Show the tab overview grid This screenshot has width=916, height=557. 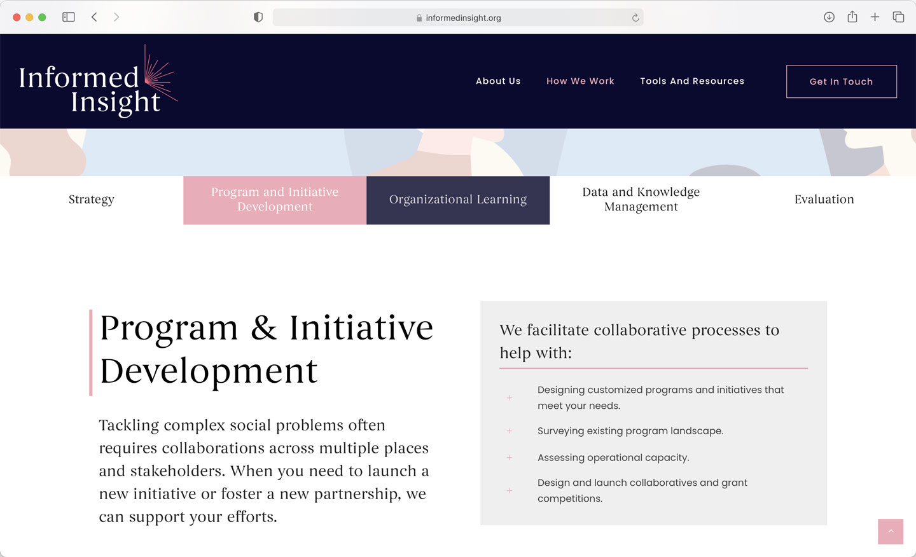tap(898, 17)
